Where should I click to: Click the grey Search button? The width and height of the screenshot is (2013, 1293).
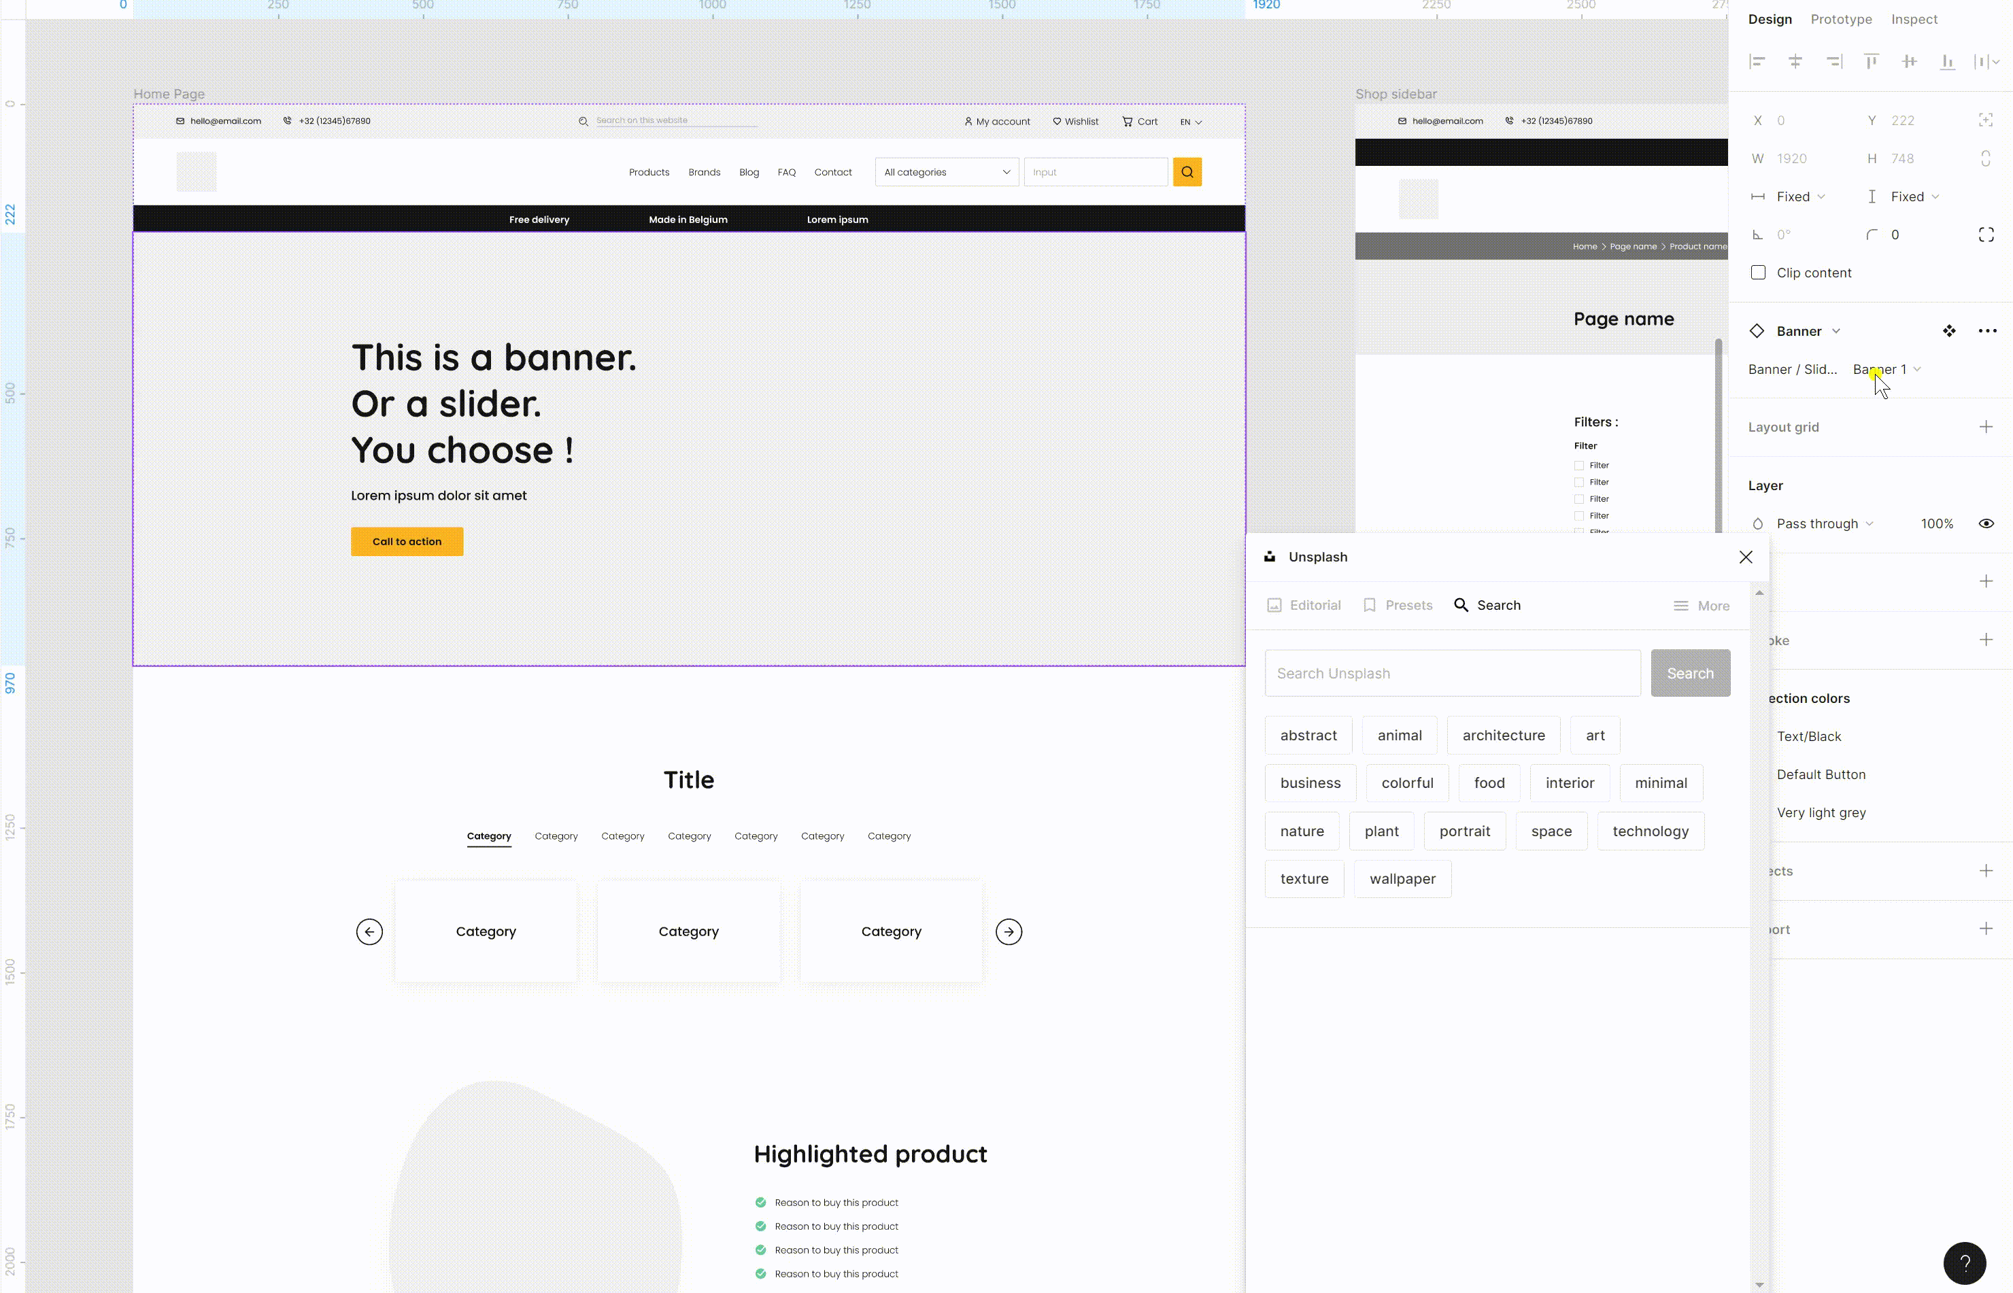tap(1690, 674)
